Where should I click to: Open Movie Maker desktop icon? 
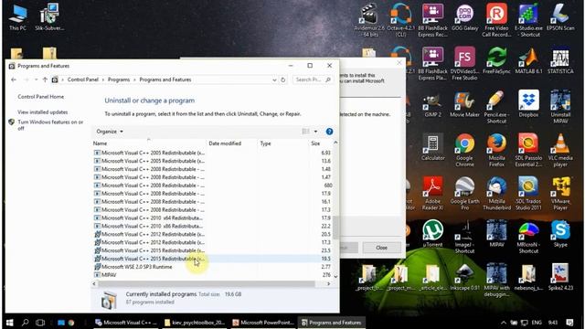[464, 103]
